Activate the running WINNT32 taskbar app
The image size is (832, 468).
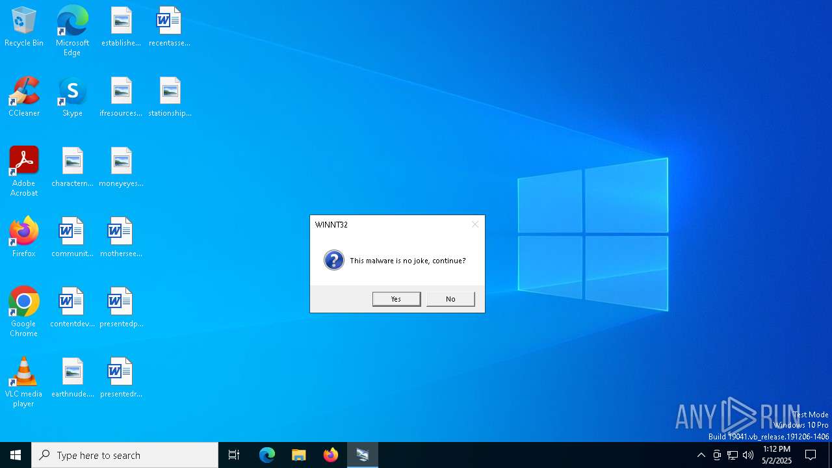363,455
